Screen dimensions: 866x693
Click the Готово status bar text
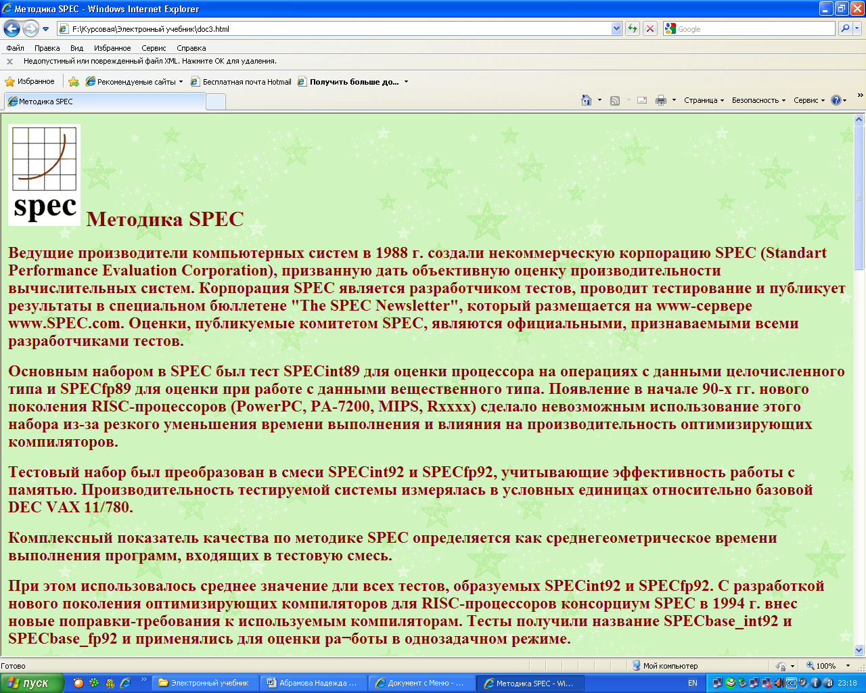(x=14, y=666)
